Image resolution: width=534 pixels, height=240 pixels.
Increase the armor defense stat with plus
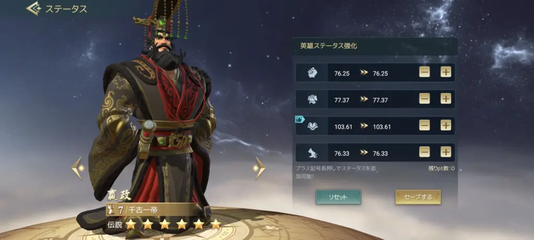click(x=445, y=98)
